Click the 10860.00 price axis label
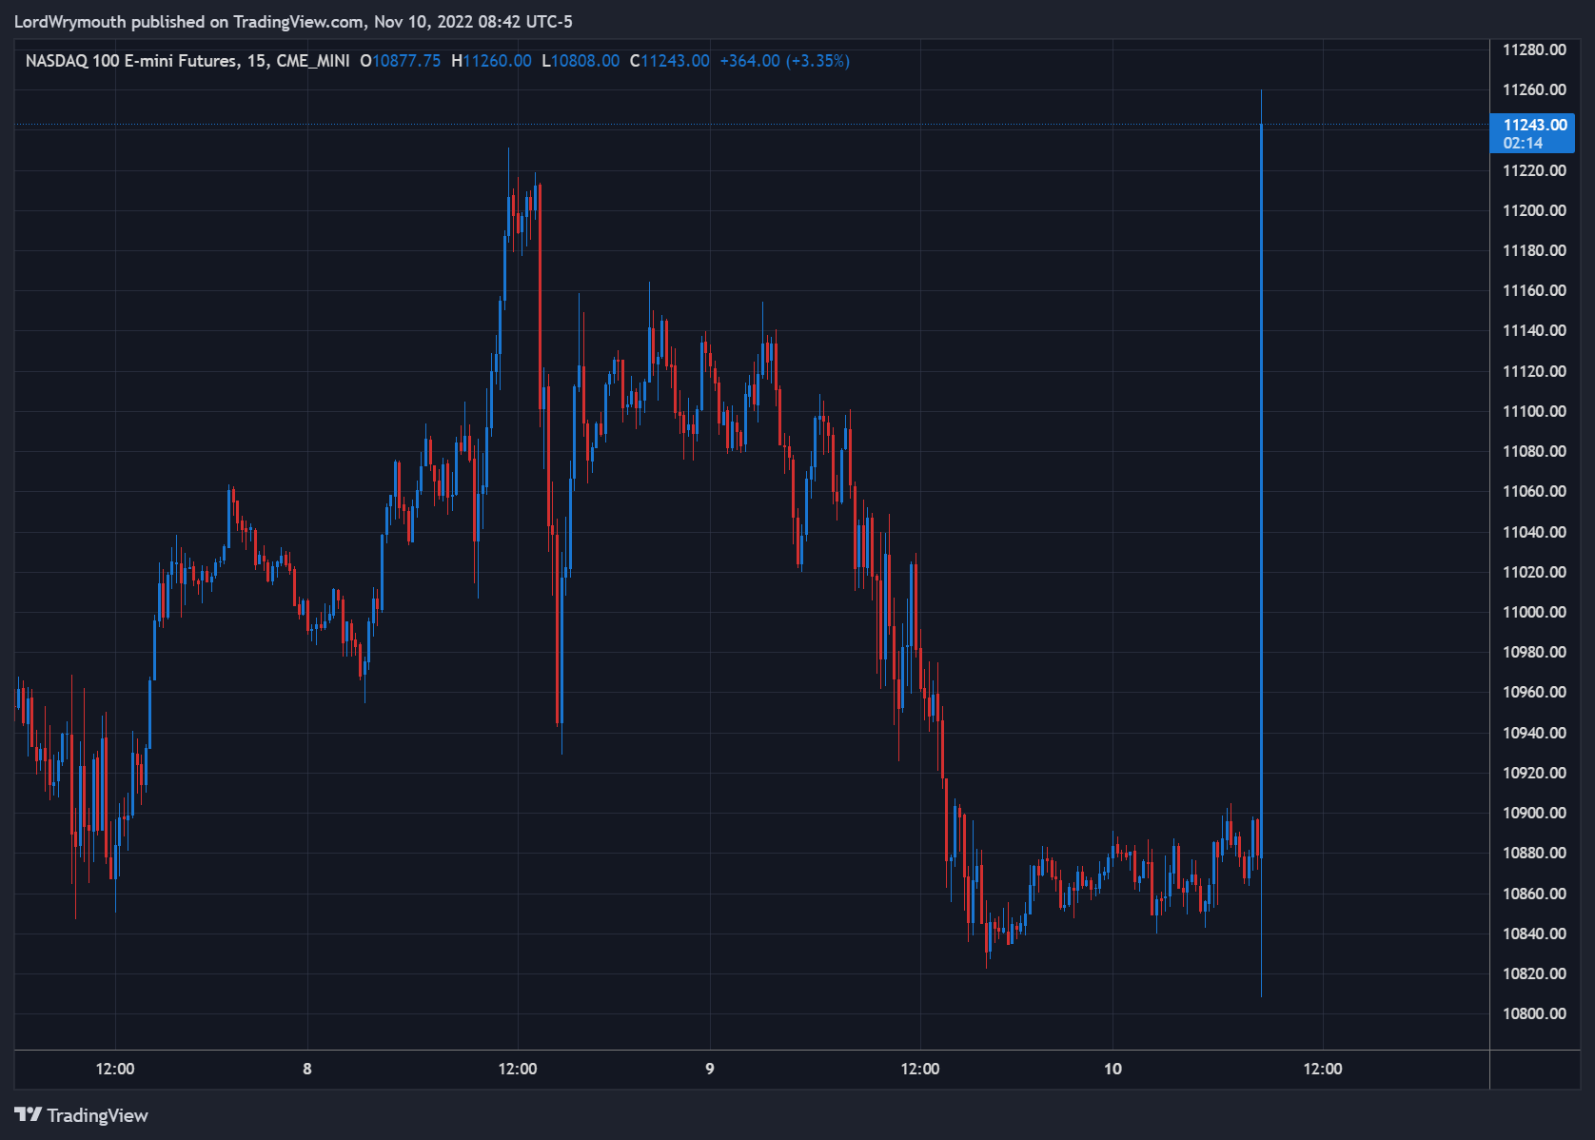 (x=1534, y=894)
